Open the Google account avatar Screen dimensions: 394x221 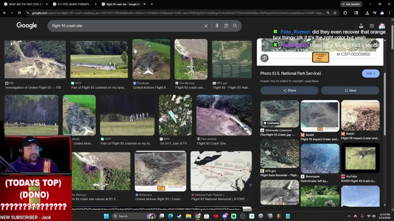[x=382, y=26]
